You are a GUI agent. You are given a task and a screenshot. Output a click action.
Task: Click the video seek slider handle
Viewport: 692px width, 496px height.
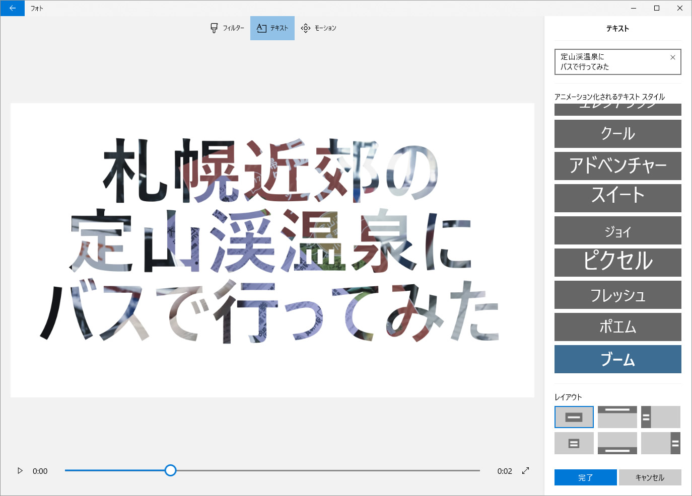point(171,470)
